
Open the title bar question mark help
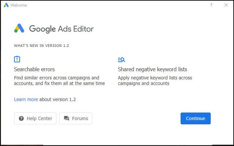coord(211,5)
